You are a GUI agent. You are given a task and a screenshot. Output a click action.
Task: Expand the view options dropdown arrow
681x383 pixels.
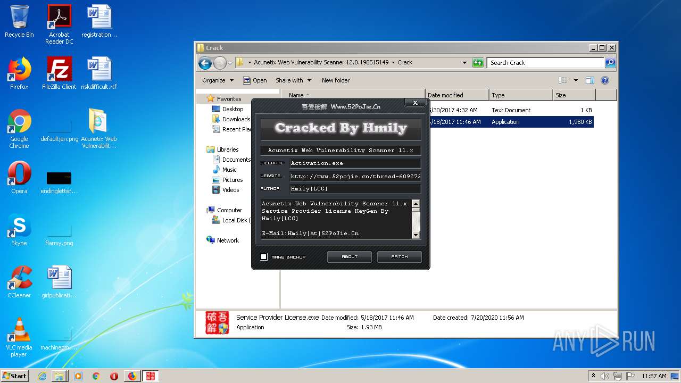click(576, 80)
